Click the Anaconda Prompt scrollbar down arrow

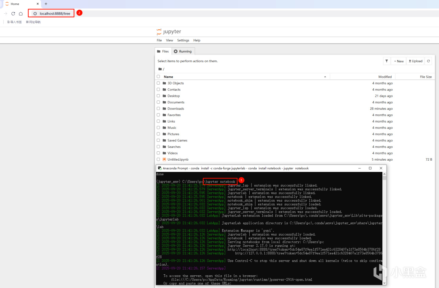click(x=384, y=283)
